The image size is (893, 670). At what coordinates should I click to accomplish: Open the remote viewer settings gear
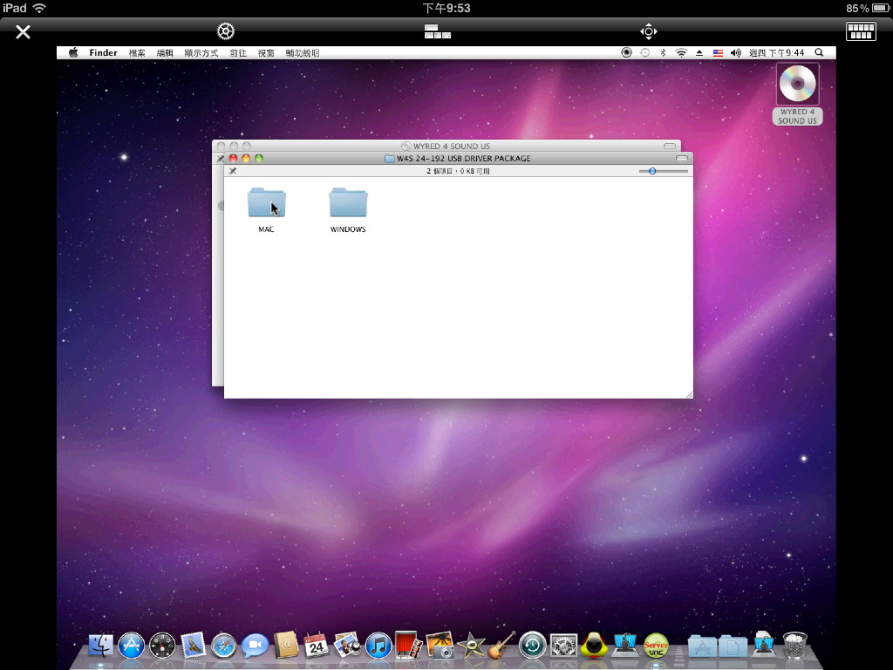coord(226,31)
